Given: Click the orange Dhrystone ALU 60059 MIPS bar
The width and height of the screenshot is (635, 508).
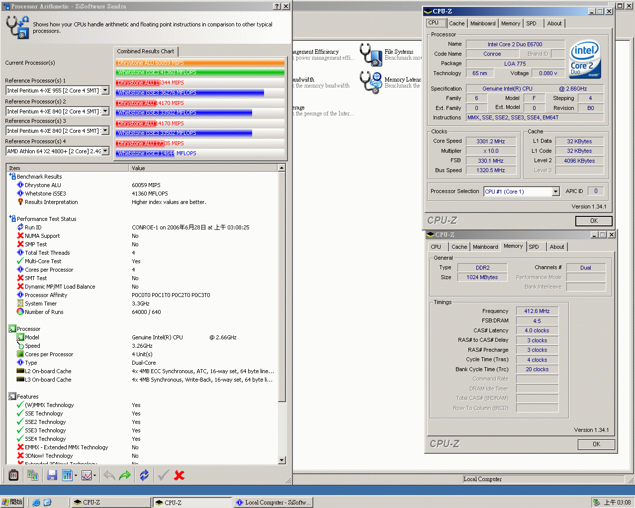Looking at the screenshot, I should (x=200, y=63).
